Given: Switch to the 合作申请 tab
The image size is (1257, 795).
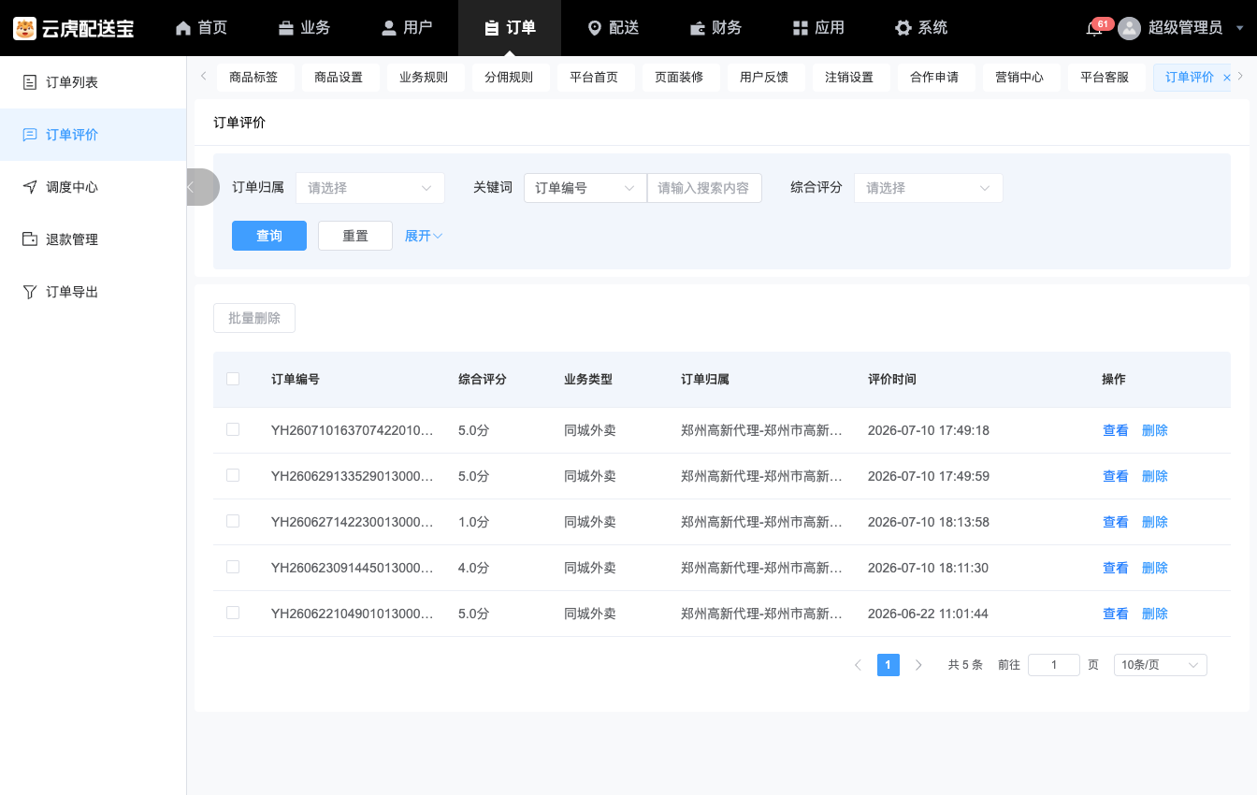Looking at the screenshot, I should 934,78.
